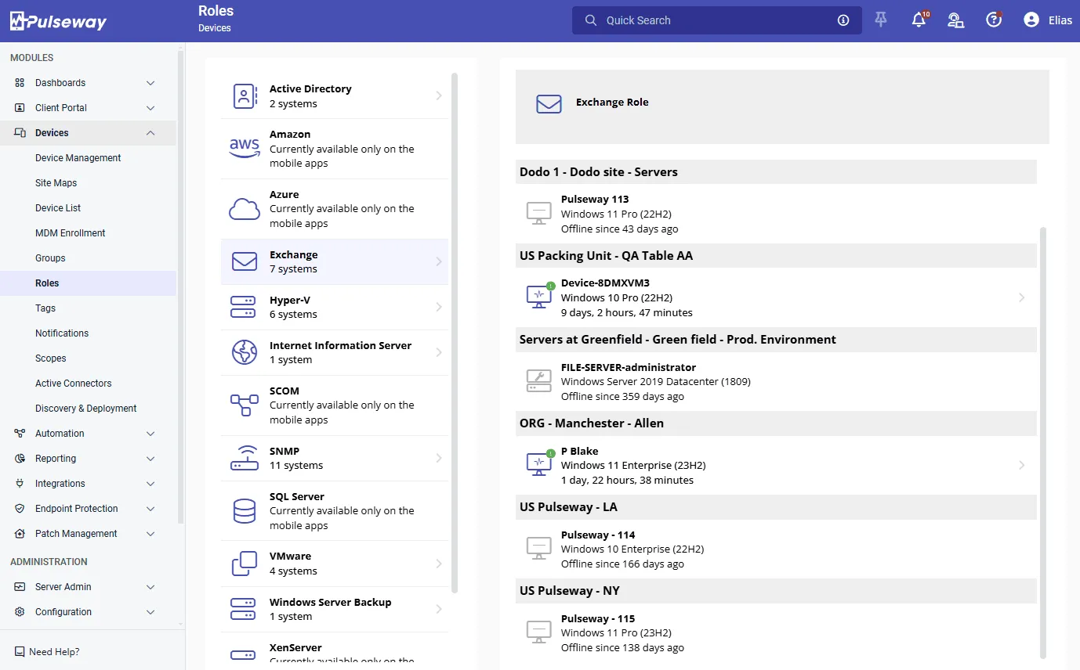Click the VMware role icon

click(x=245, y=564)
